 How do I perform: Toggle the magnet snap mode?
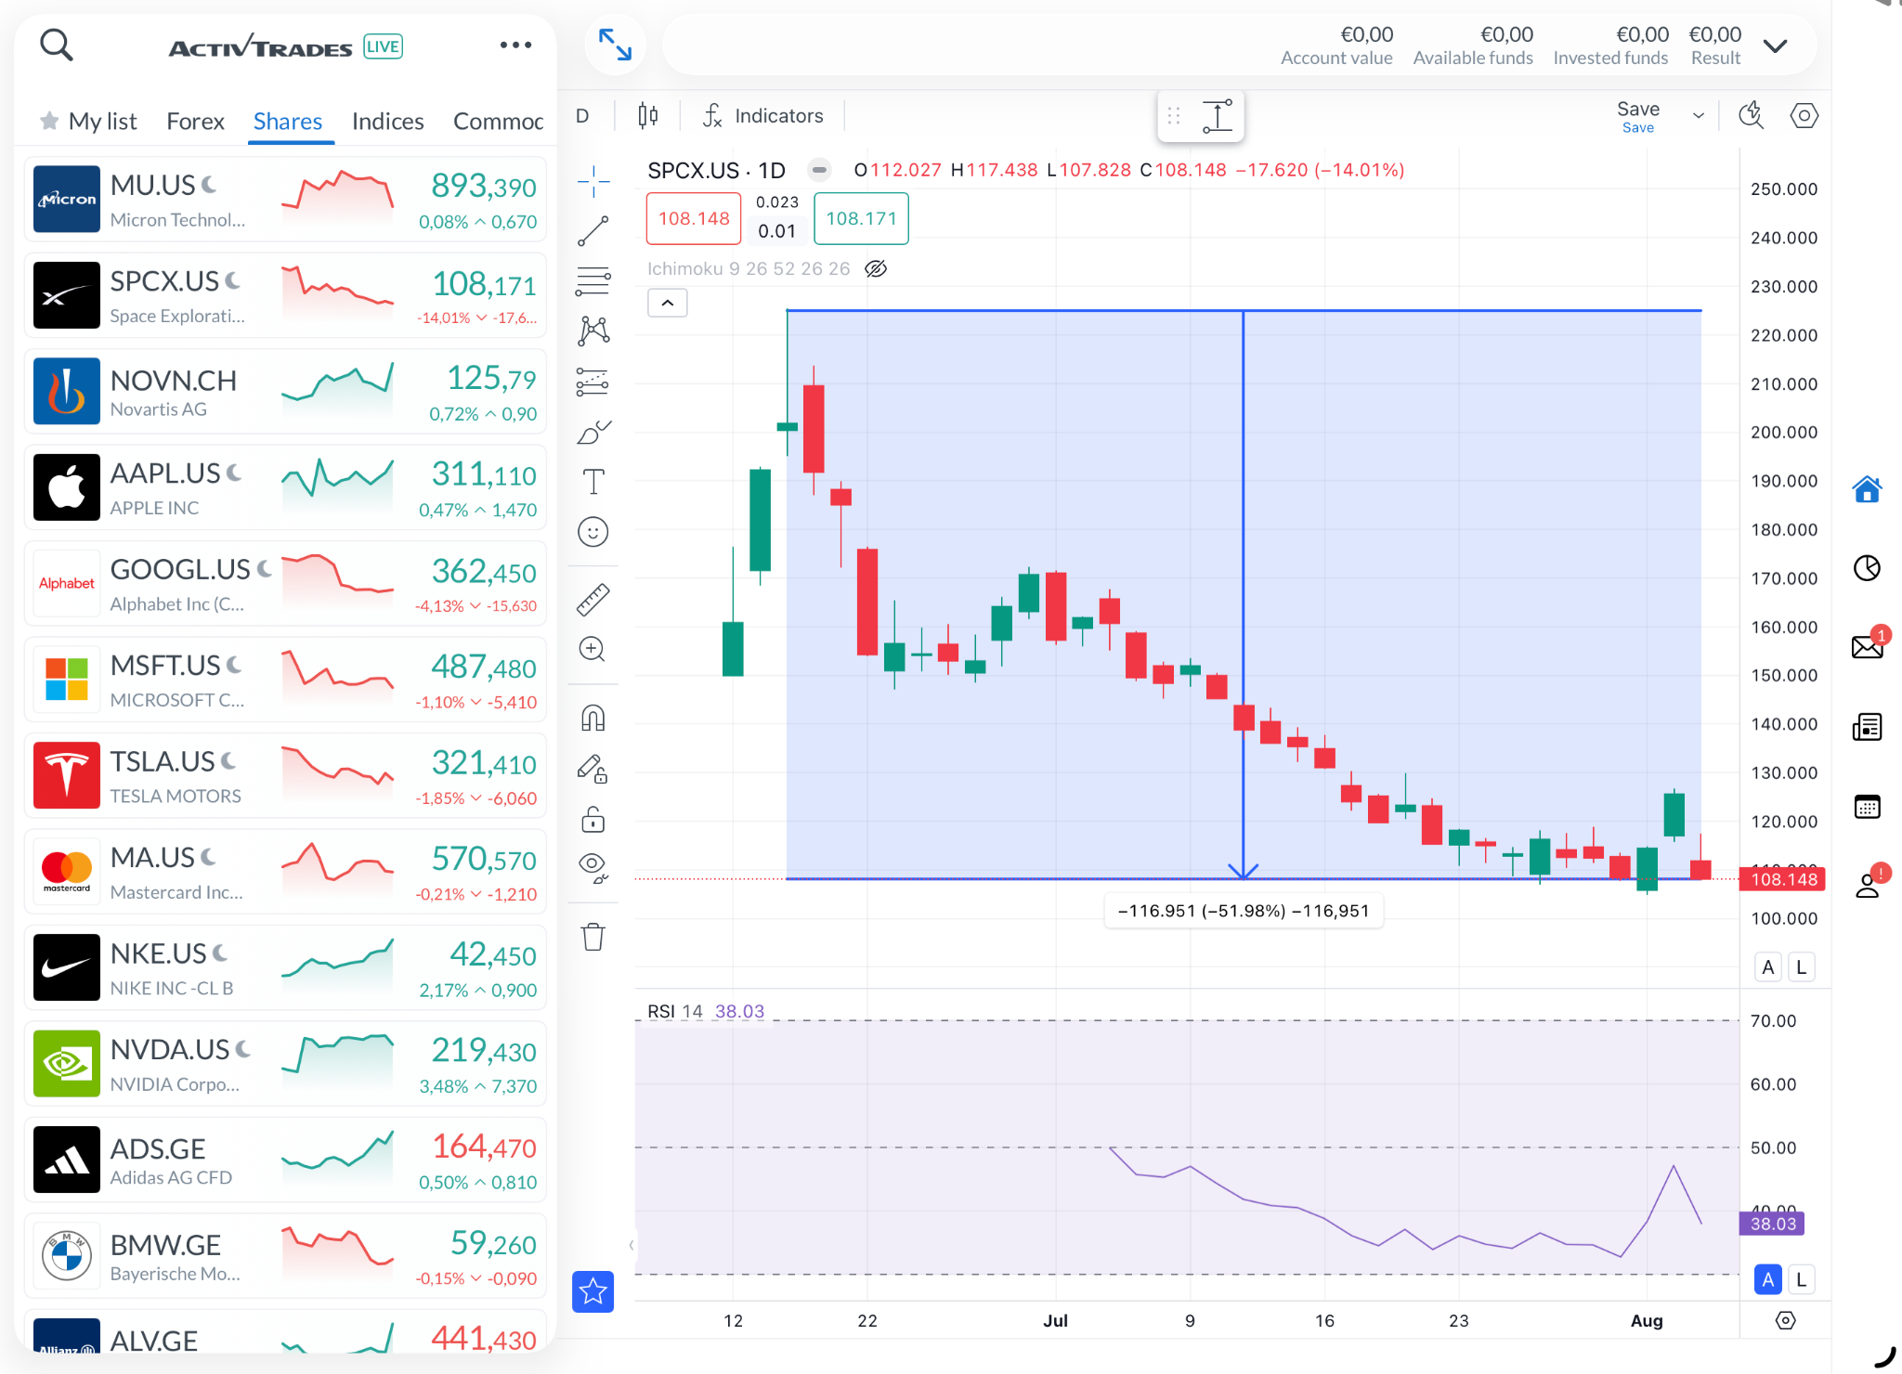[593, 719]
